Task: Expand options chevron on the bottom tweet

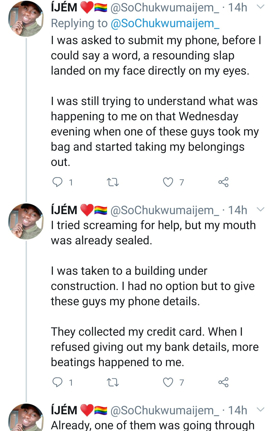Action: click(261, 409)
